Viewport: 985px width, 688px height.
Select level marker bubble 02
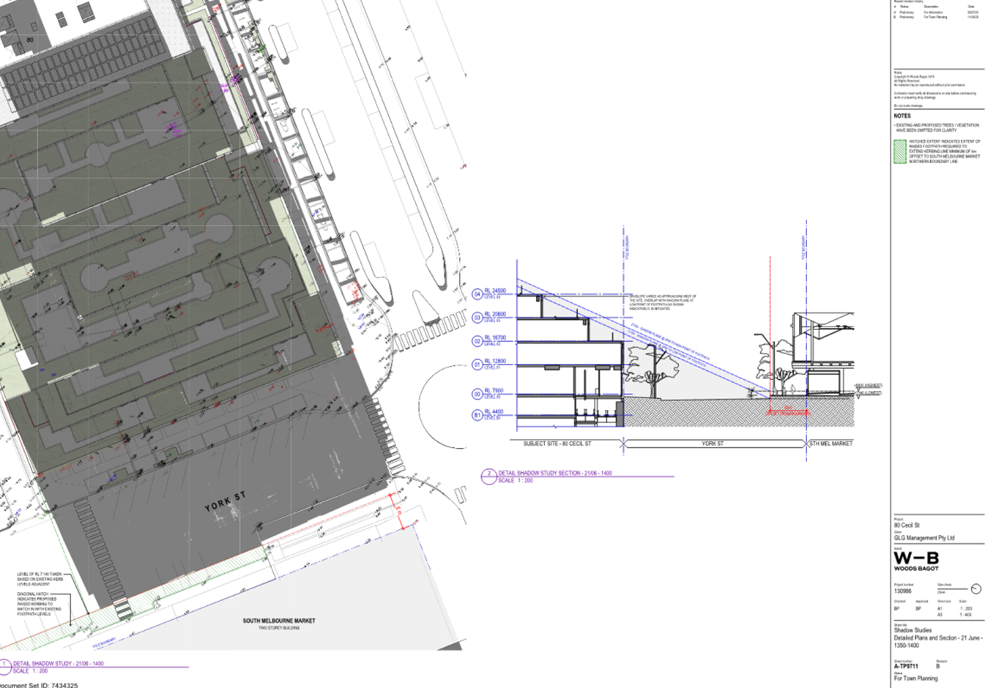coord(477,341)
